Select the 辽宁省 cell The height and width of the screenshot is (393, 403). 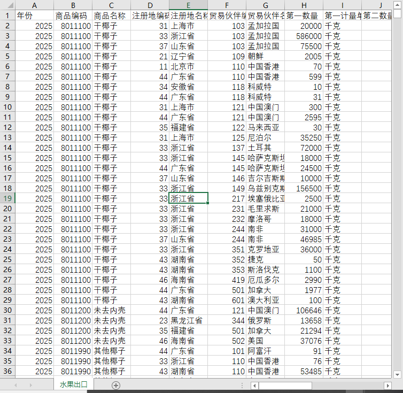pyautogui.click(x=188, y=56)
